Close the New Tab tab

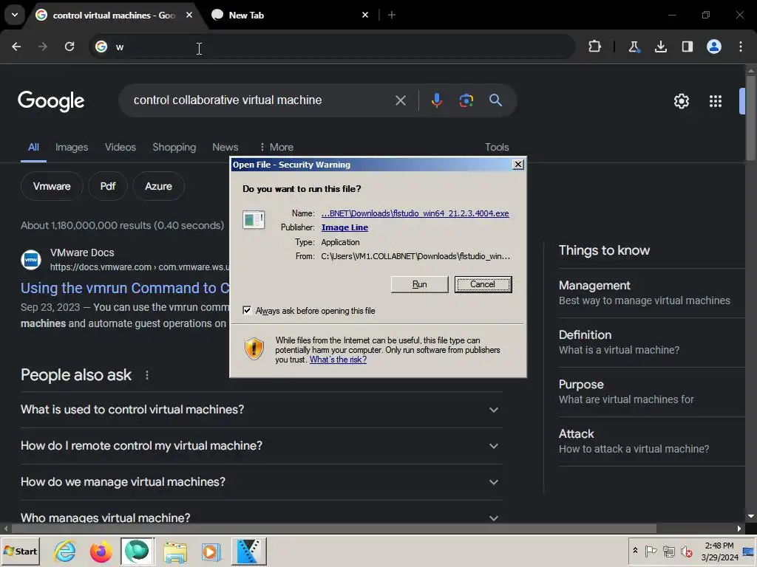pyautogui.click(x=365, y=15)
